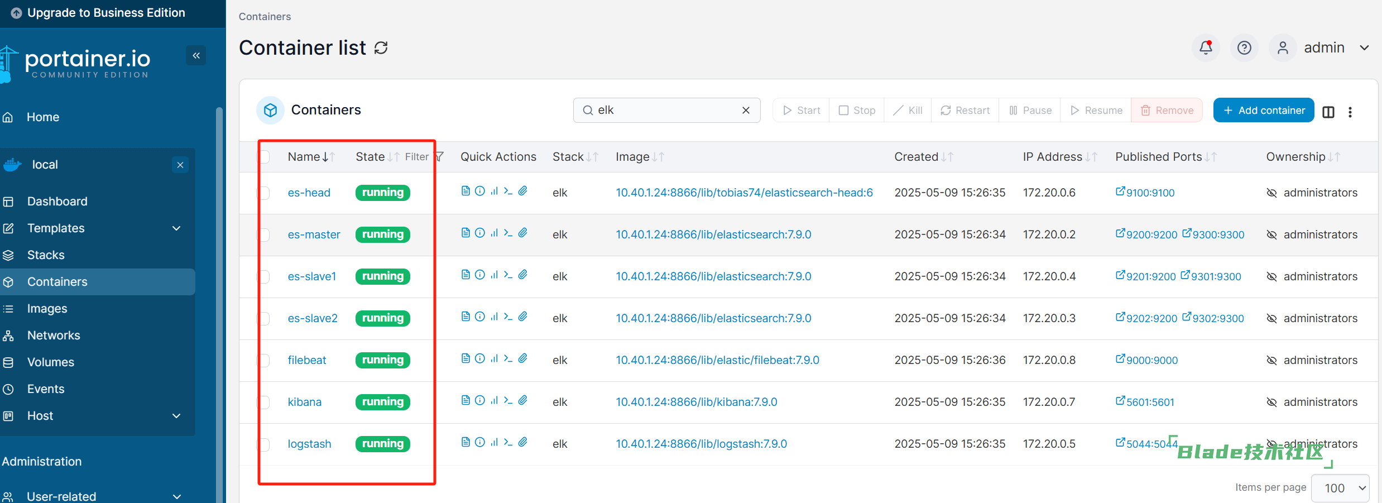This screenshot has height=503, width=1382.
Task: Tick the kibana row checkbox
Action: tap(263, 402)
